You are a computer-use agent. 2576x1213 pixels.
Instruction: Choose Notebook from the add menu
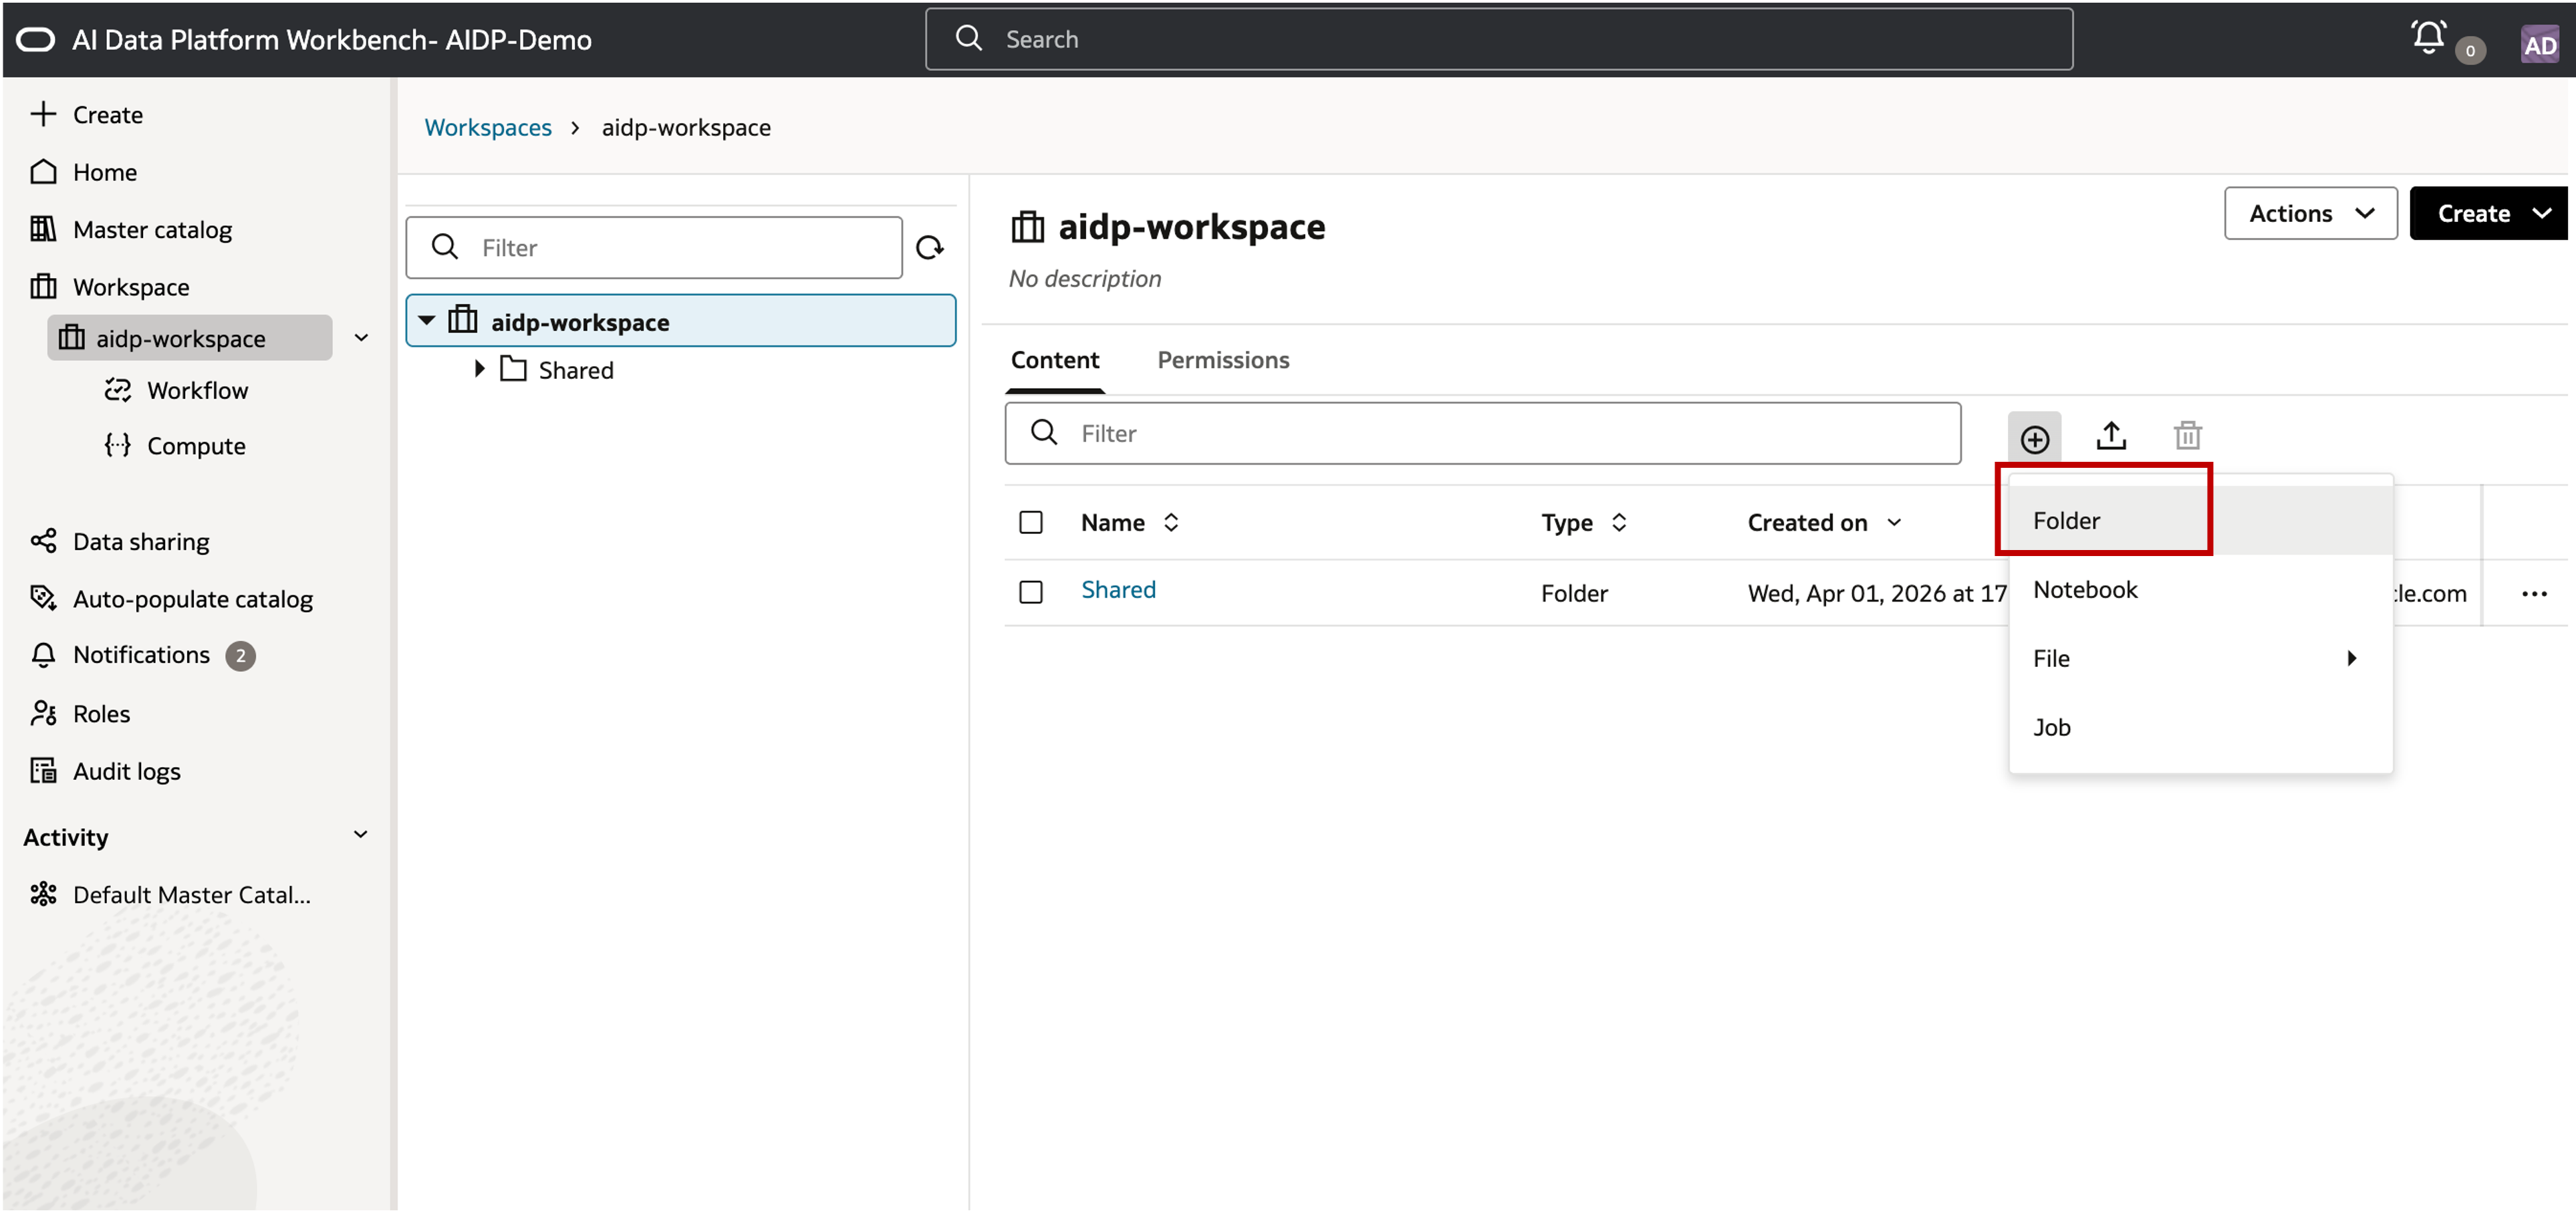2085,590
